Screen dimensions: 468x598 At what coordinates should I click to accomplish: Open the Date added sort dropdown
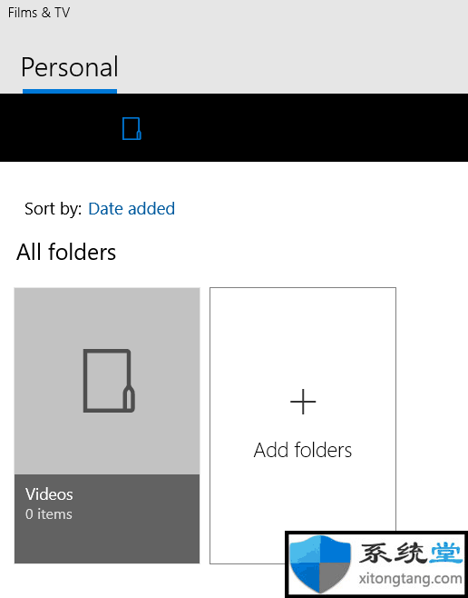(132, 209)
